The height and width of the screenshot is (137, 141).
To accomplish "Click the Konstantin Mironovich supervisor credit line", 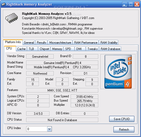I will point(62,29).
